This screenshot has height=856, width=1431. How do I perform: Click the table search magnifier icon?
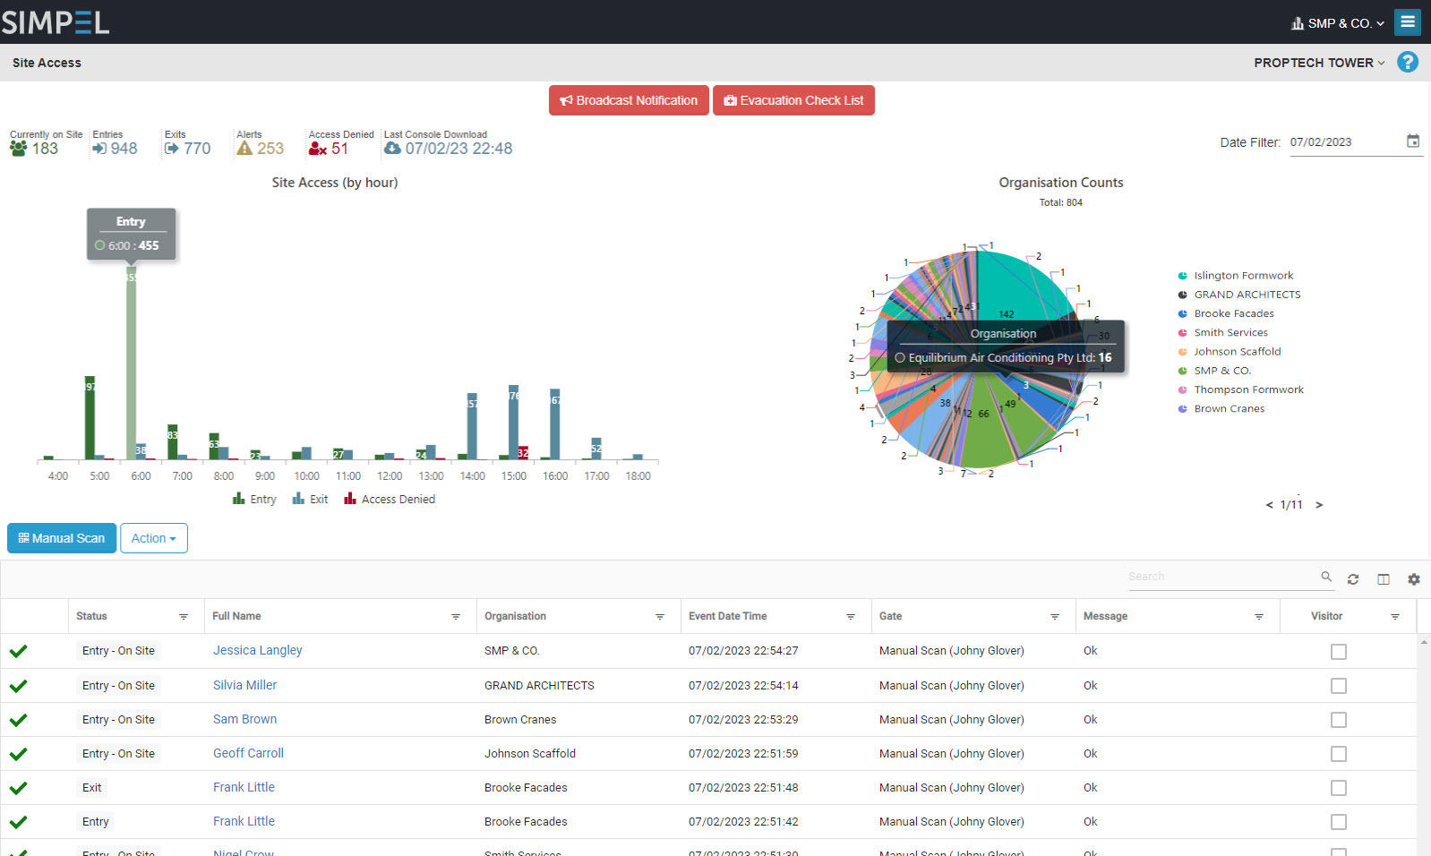[1326, 577]
